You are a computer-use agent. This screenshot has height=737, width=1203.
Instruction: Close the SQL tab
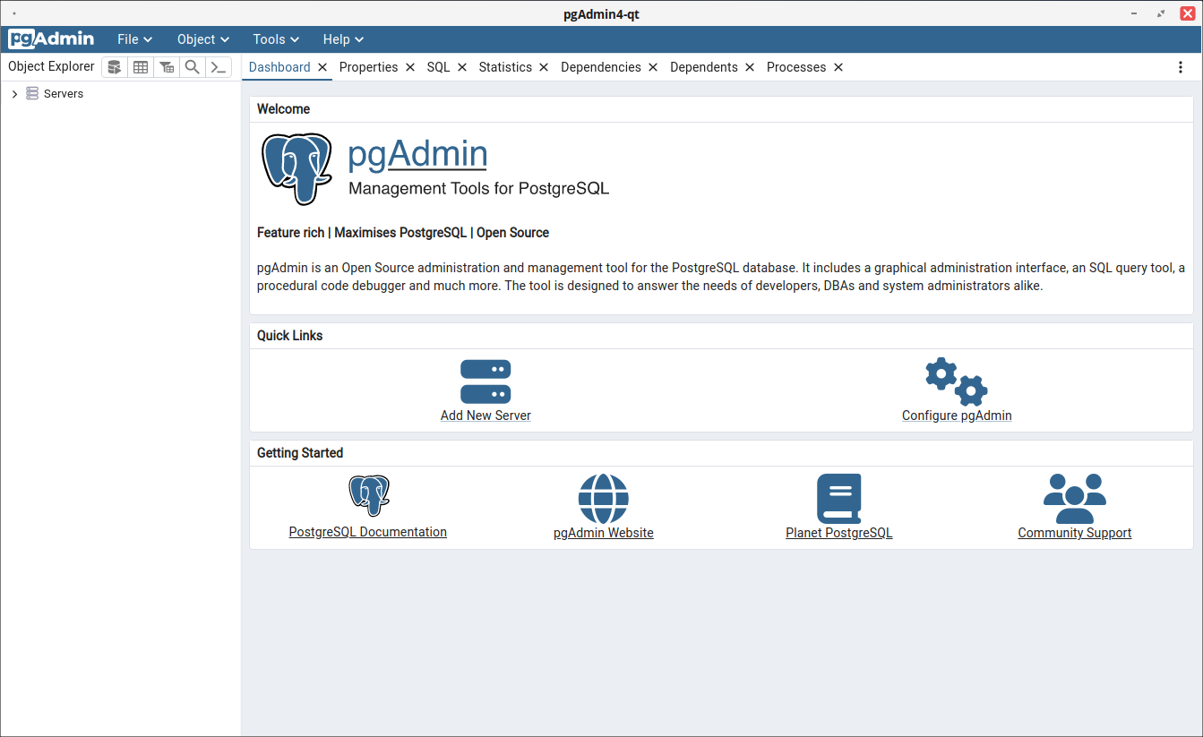tap(462, 67)
